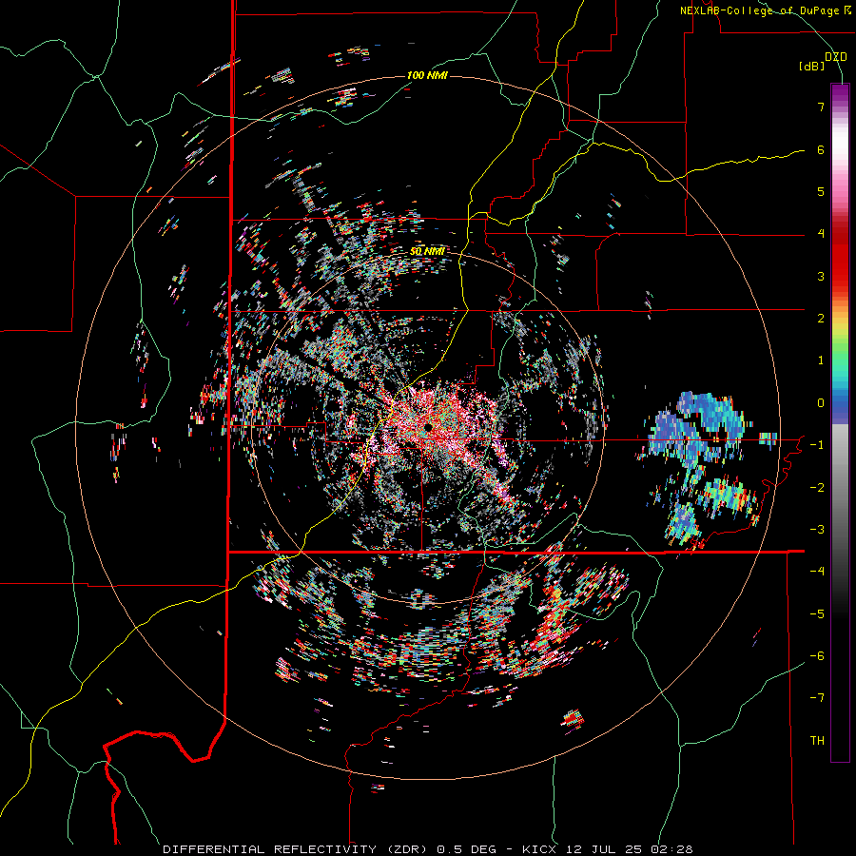Screen dimensions: 856x856
Task: Click the "100 NMI" range ring label
Action: click(427, 75)
